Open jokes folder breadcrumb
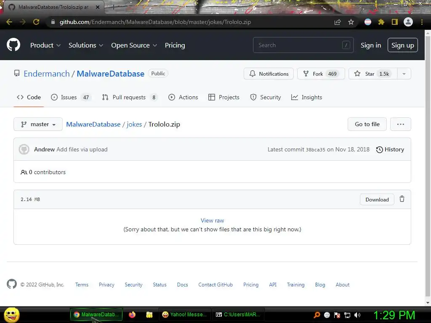The height and width of the screenshot is (323, 431). [x=134, y=124]
